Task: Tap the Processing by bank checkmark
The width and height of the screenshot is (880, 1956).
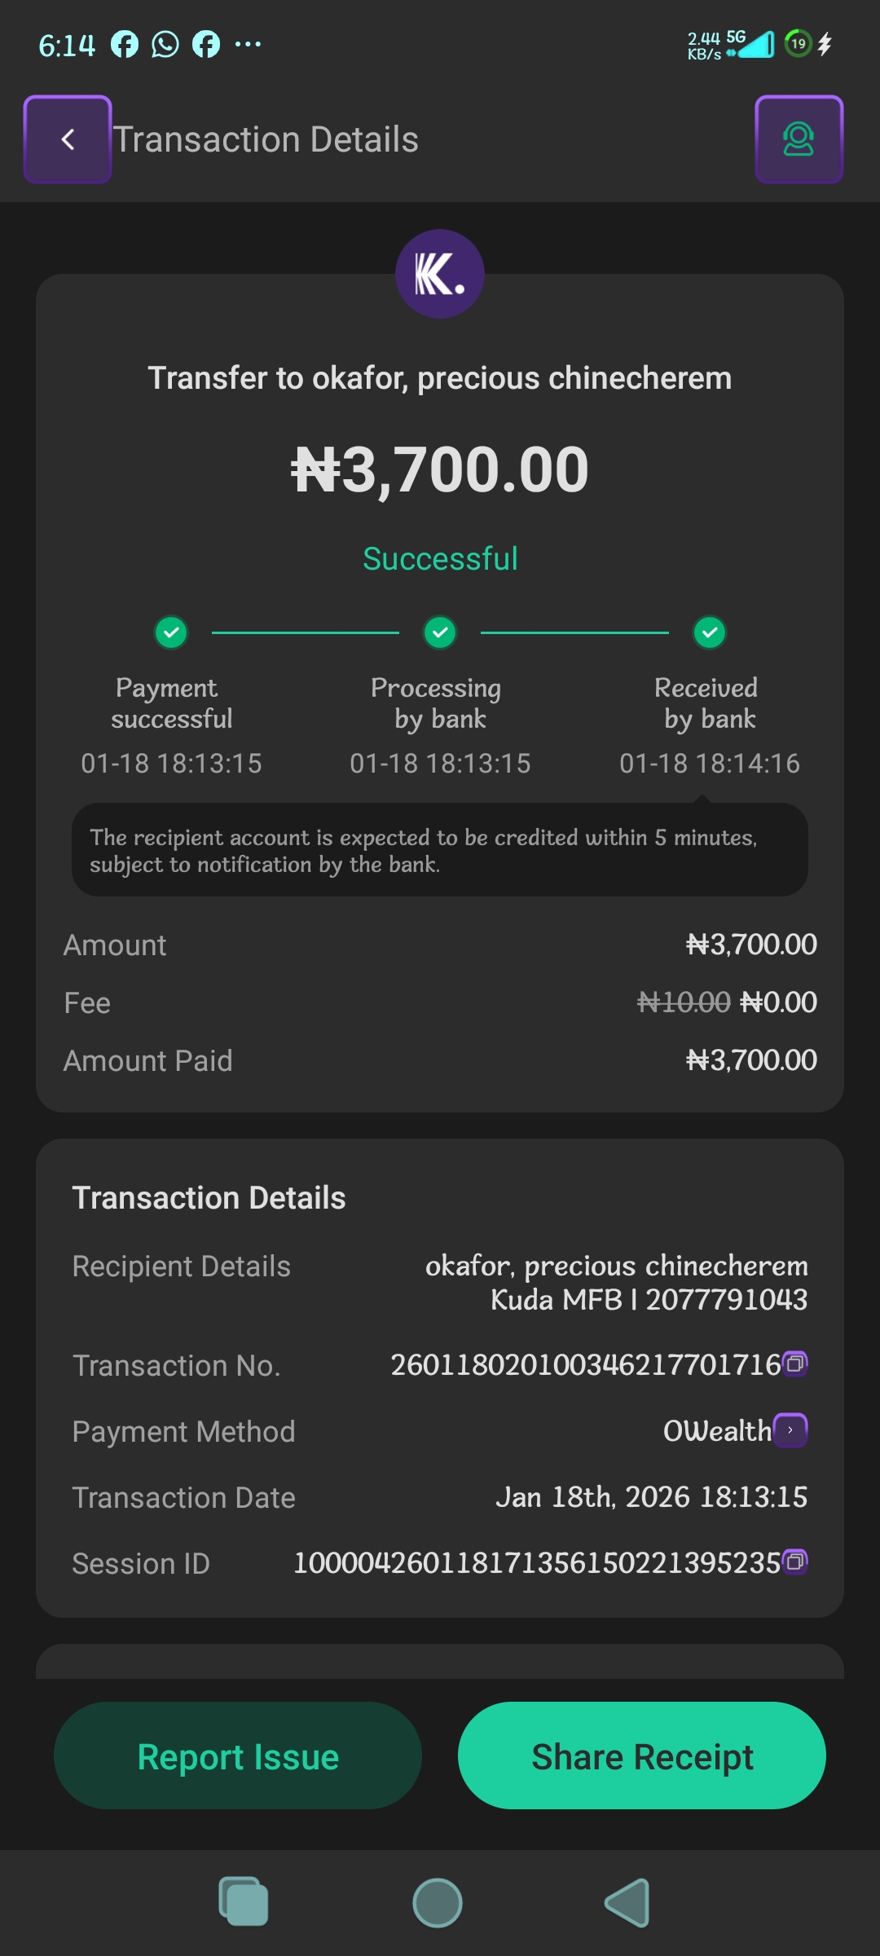Action: coord(440,632)
